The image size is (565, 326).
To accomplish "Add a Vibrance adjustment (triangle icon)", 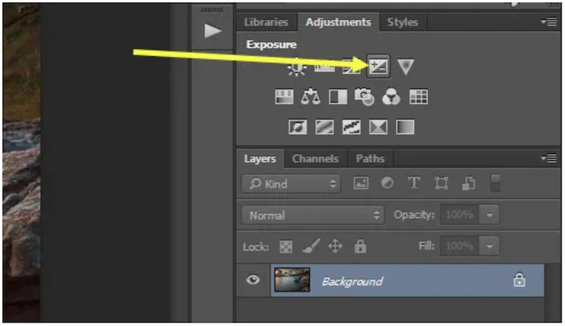I will (405, 67).
